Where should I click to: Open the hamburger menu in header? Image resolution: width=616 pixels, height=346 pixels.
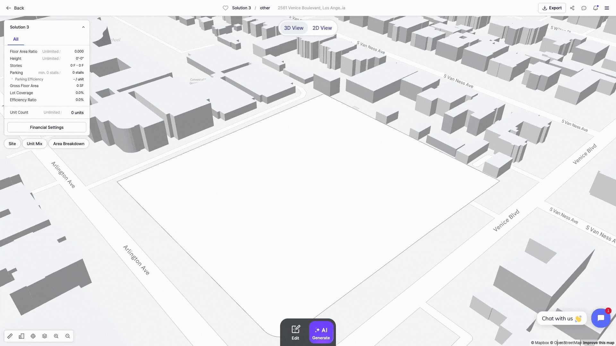(607, 8)
